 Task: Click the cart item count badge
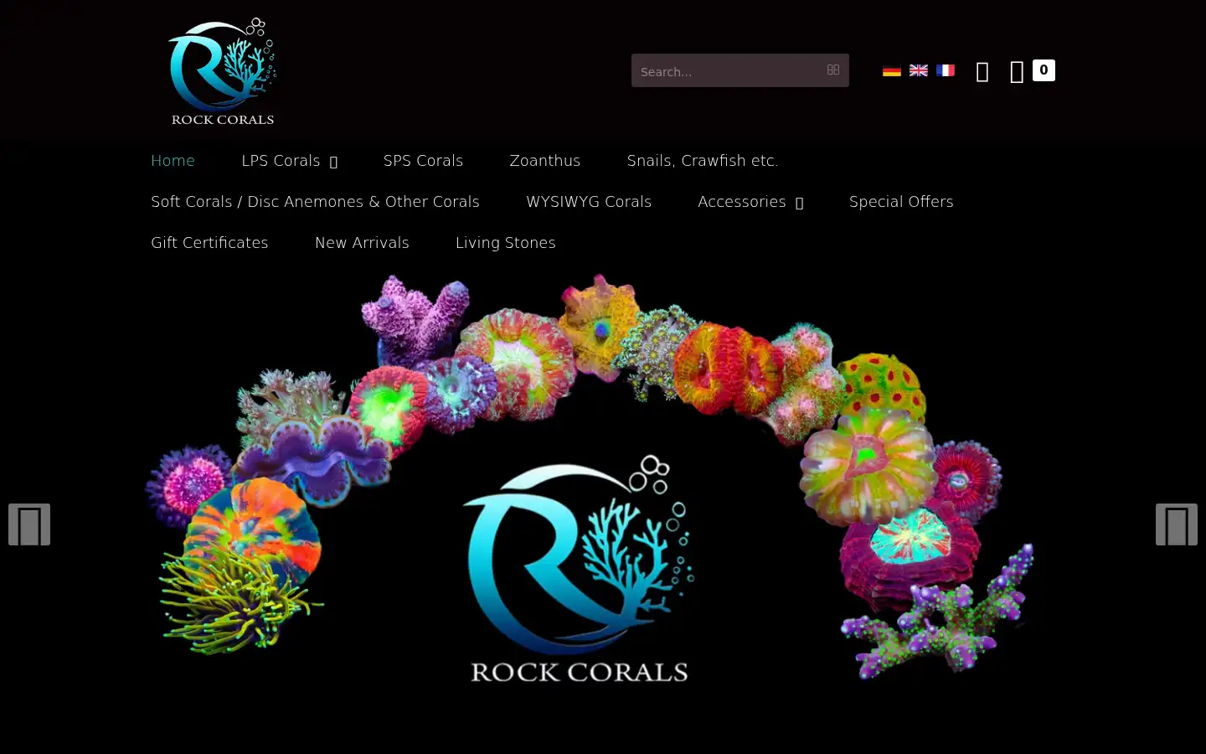pyautogui.click(x=1044, y=70)
